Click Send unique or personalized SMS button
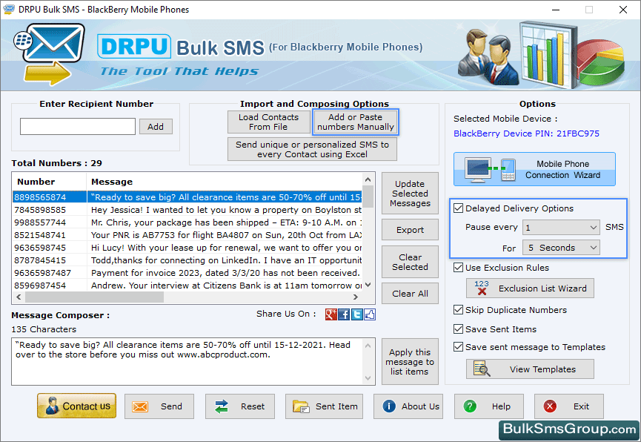 (312, 149)
